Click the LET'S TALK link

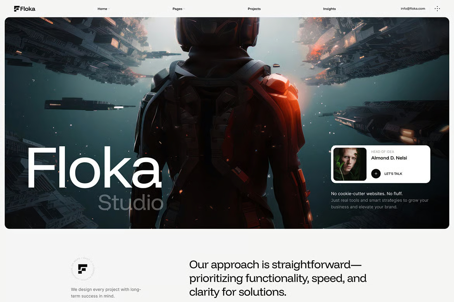tap(393, 174)
